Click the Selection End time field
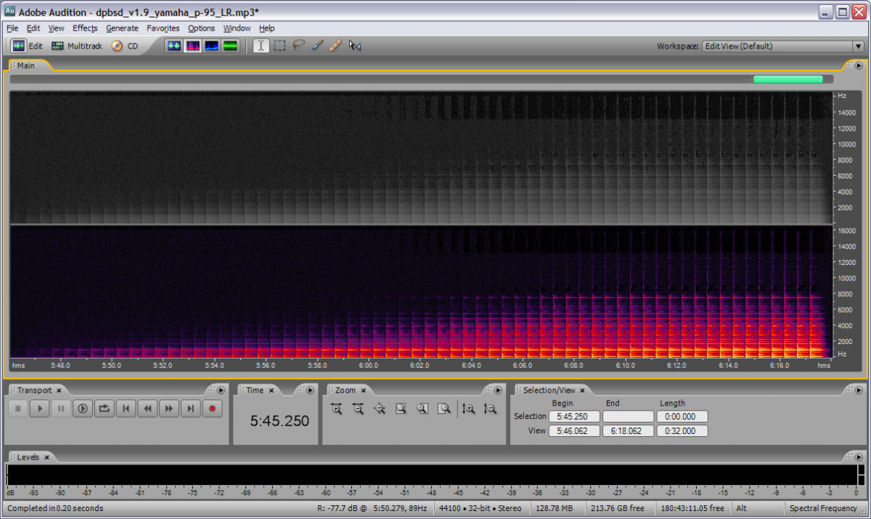 pyautogui.click(x=628, y=417)
